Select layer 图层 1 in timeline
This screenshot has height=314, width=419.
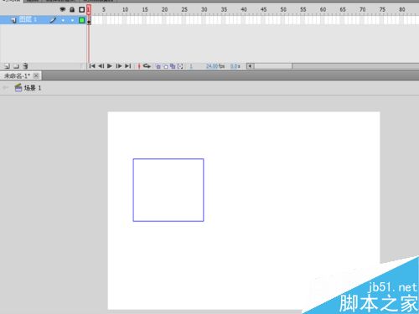[43, 20]
